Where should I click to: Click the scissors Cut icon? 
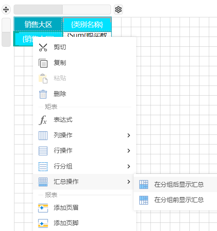43,47
